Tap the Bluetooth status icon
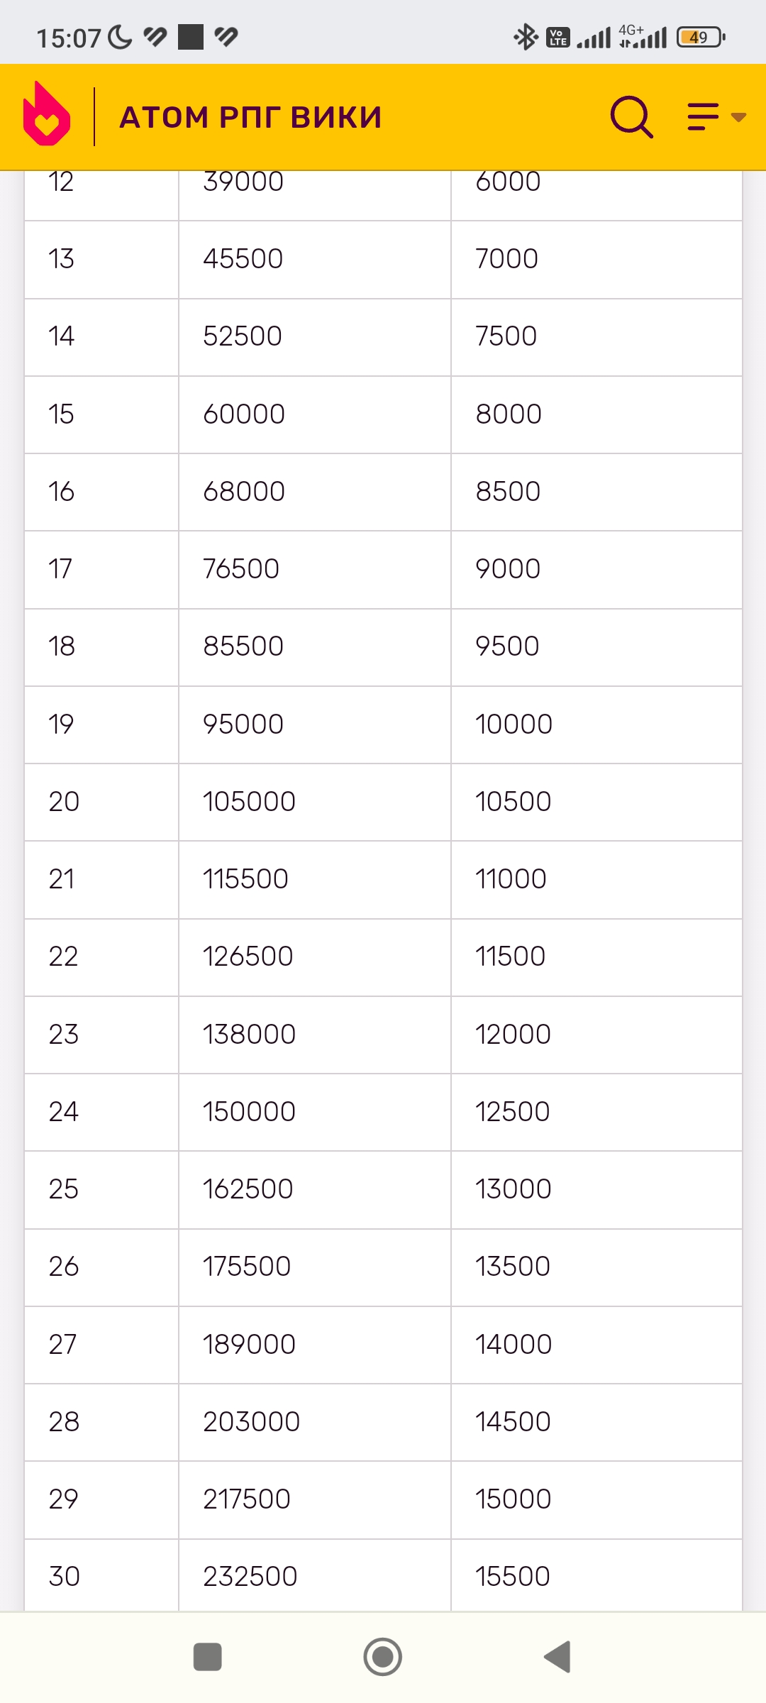This screenshot has height=1703, width=766. coord(526,37)
